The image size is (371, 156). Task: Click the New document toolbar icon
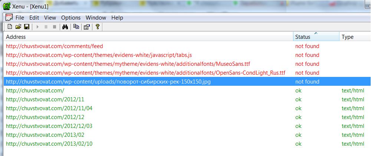10,27
